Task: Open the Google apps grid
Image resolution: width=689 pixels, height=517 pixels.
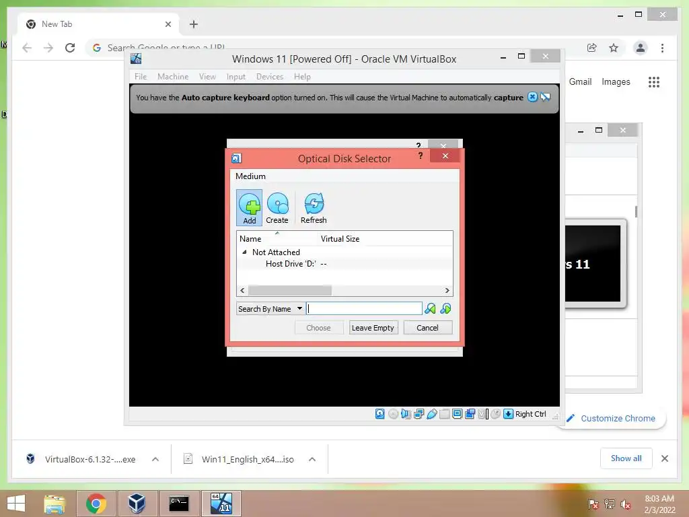Action: click(x=654, y=81)
